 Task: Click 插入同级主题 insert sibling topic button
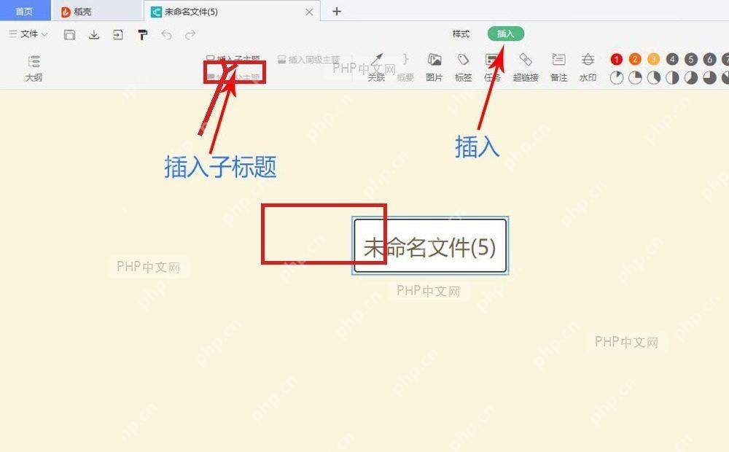coord(309,60)
